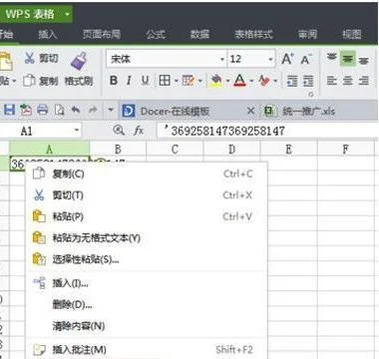The image size is (379, 359).
Task: Click the clear formatting eraser icon
Action: coord(264,81)
